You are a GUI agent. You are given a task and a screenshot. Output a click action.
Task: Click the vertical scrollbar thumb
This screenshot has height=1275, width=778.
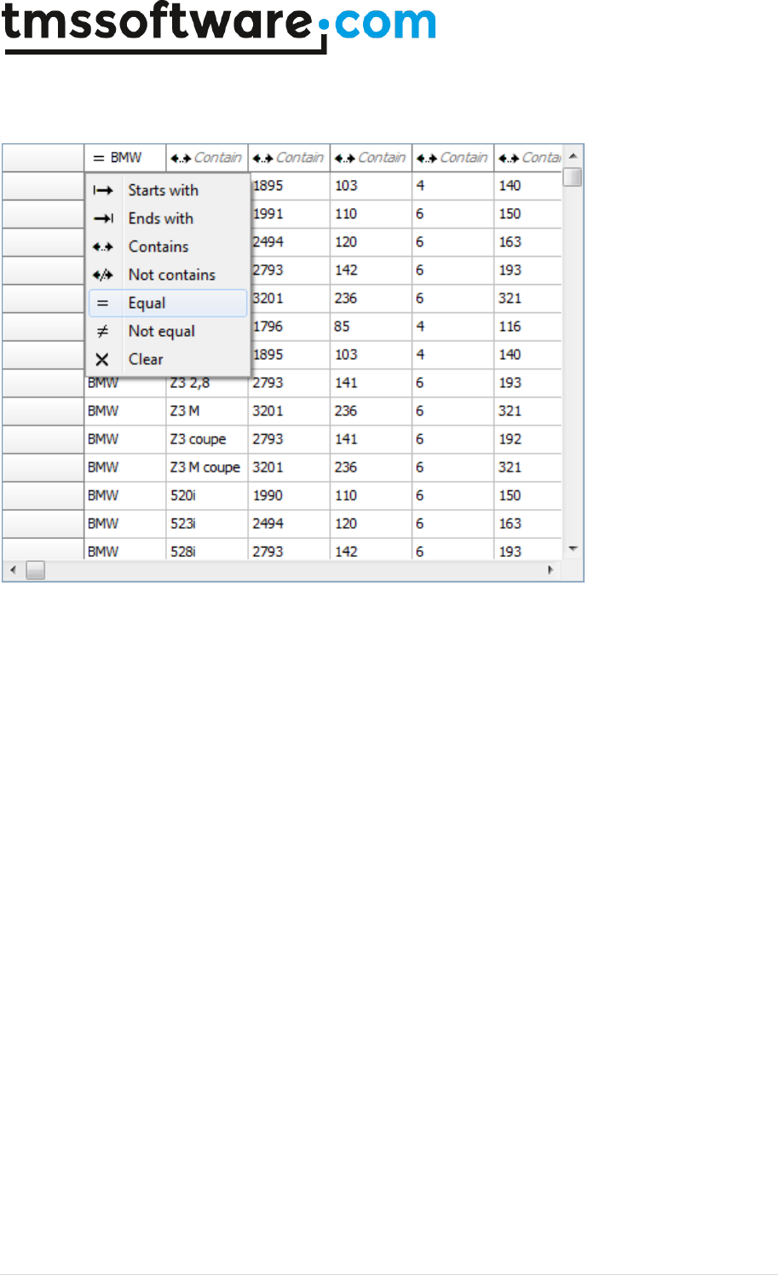click(573, 177)
